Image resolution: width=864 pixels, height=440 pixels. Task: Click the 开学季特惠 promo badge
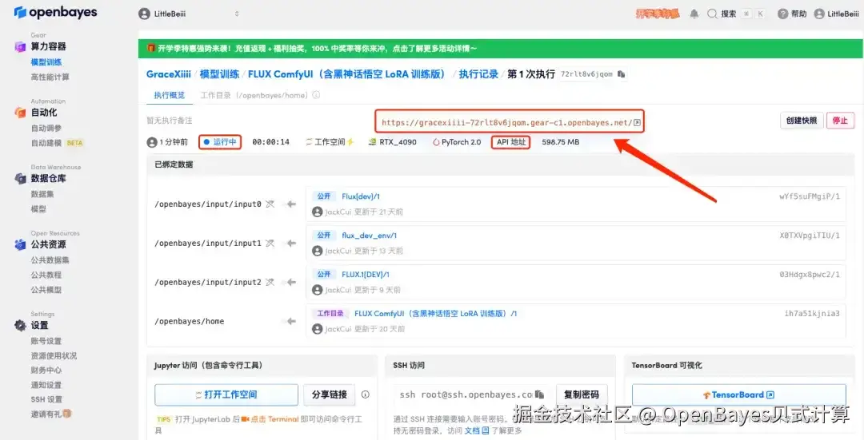point(658,14)
